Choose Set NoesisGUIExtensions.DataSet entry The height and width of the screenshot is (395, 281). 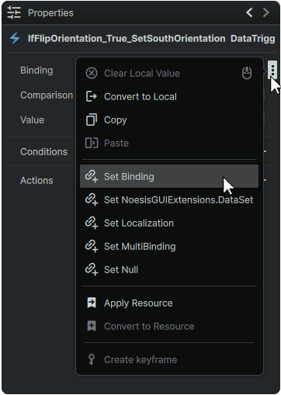169,199
